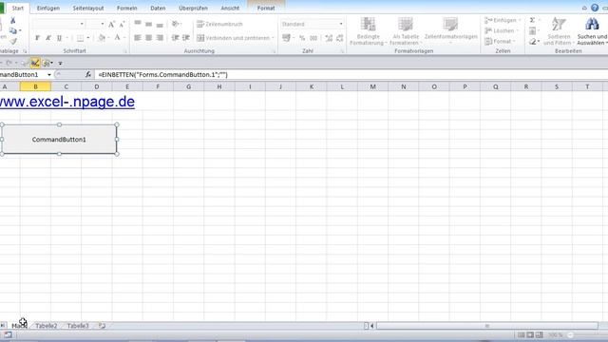608x342 pixels.
Task: Open Bedingte Formatierung menu
Action: 368,31
